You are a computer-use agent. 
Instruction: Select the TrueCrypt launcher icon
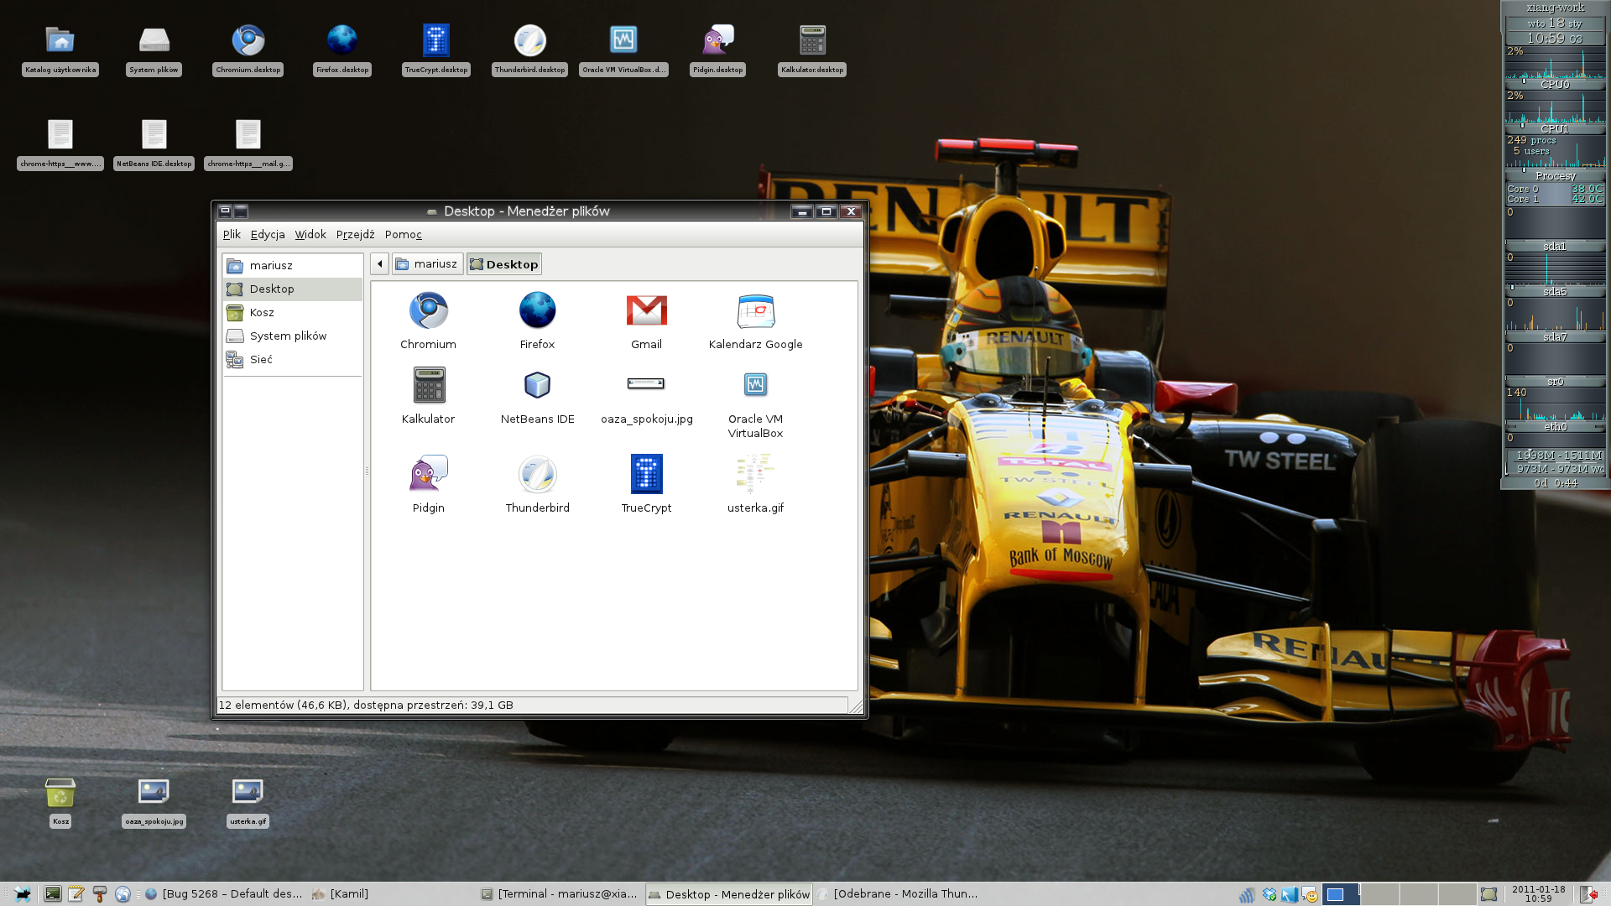(646, 475)
